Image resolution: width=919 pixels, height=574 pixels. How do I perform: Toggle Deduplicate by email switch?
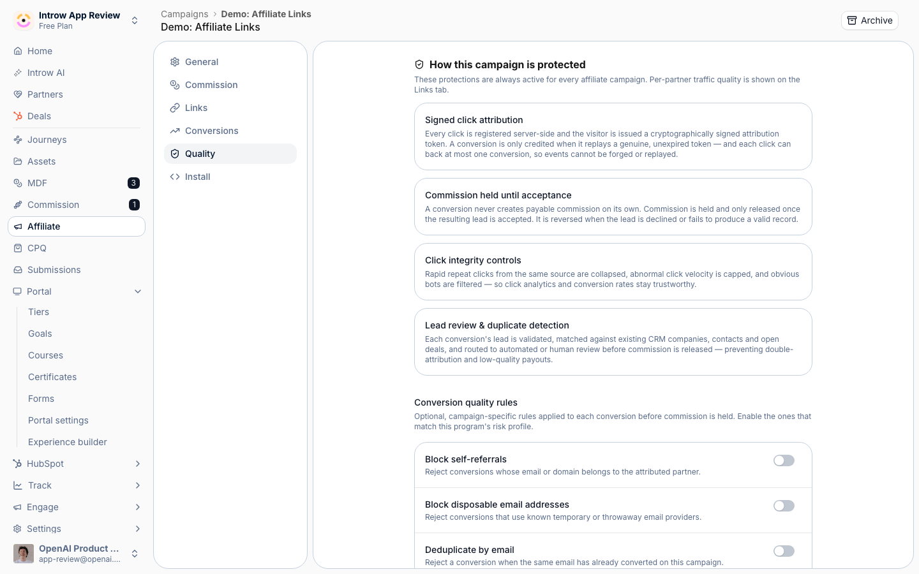784,551
